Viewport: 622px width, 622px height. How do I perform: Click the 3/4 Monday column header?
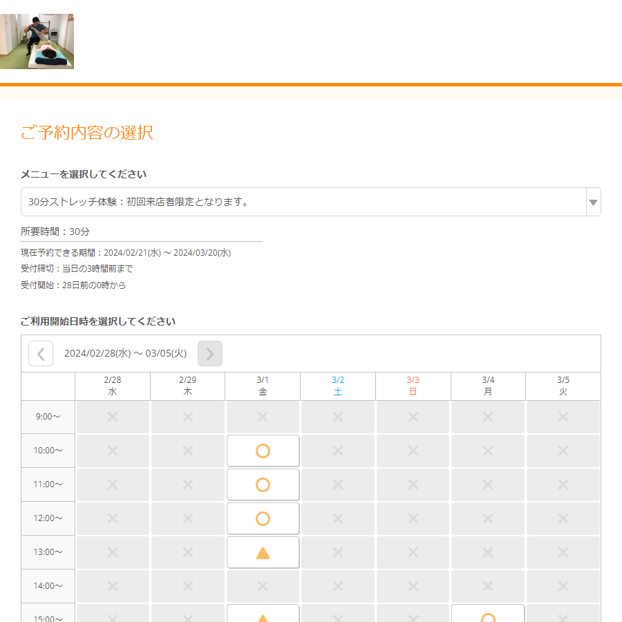point(488,386)
